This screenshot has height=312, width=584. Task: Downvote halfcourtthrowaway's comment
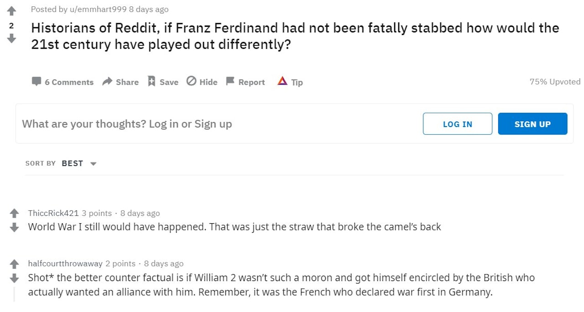click(14, 278)
